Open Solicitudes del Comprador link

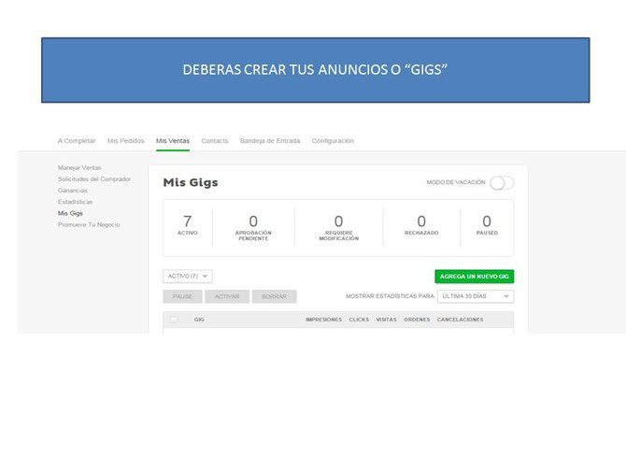(x=94, y=178)
